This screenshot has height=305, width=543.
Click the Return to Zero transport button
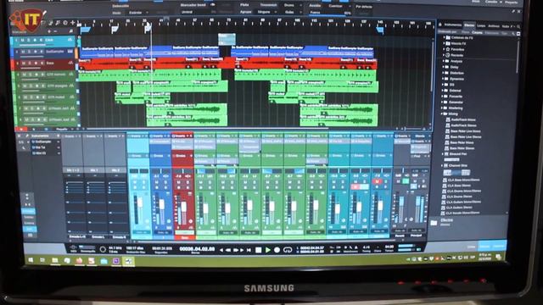[249, 250]
